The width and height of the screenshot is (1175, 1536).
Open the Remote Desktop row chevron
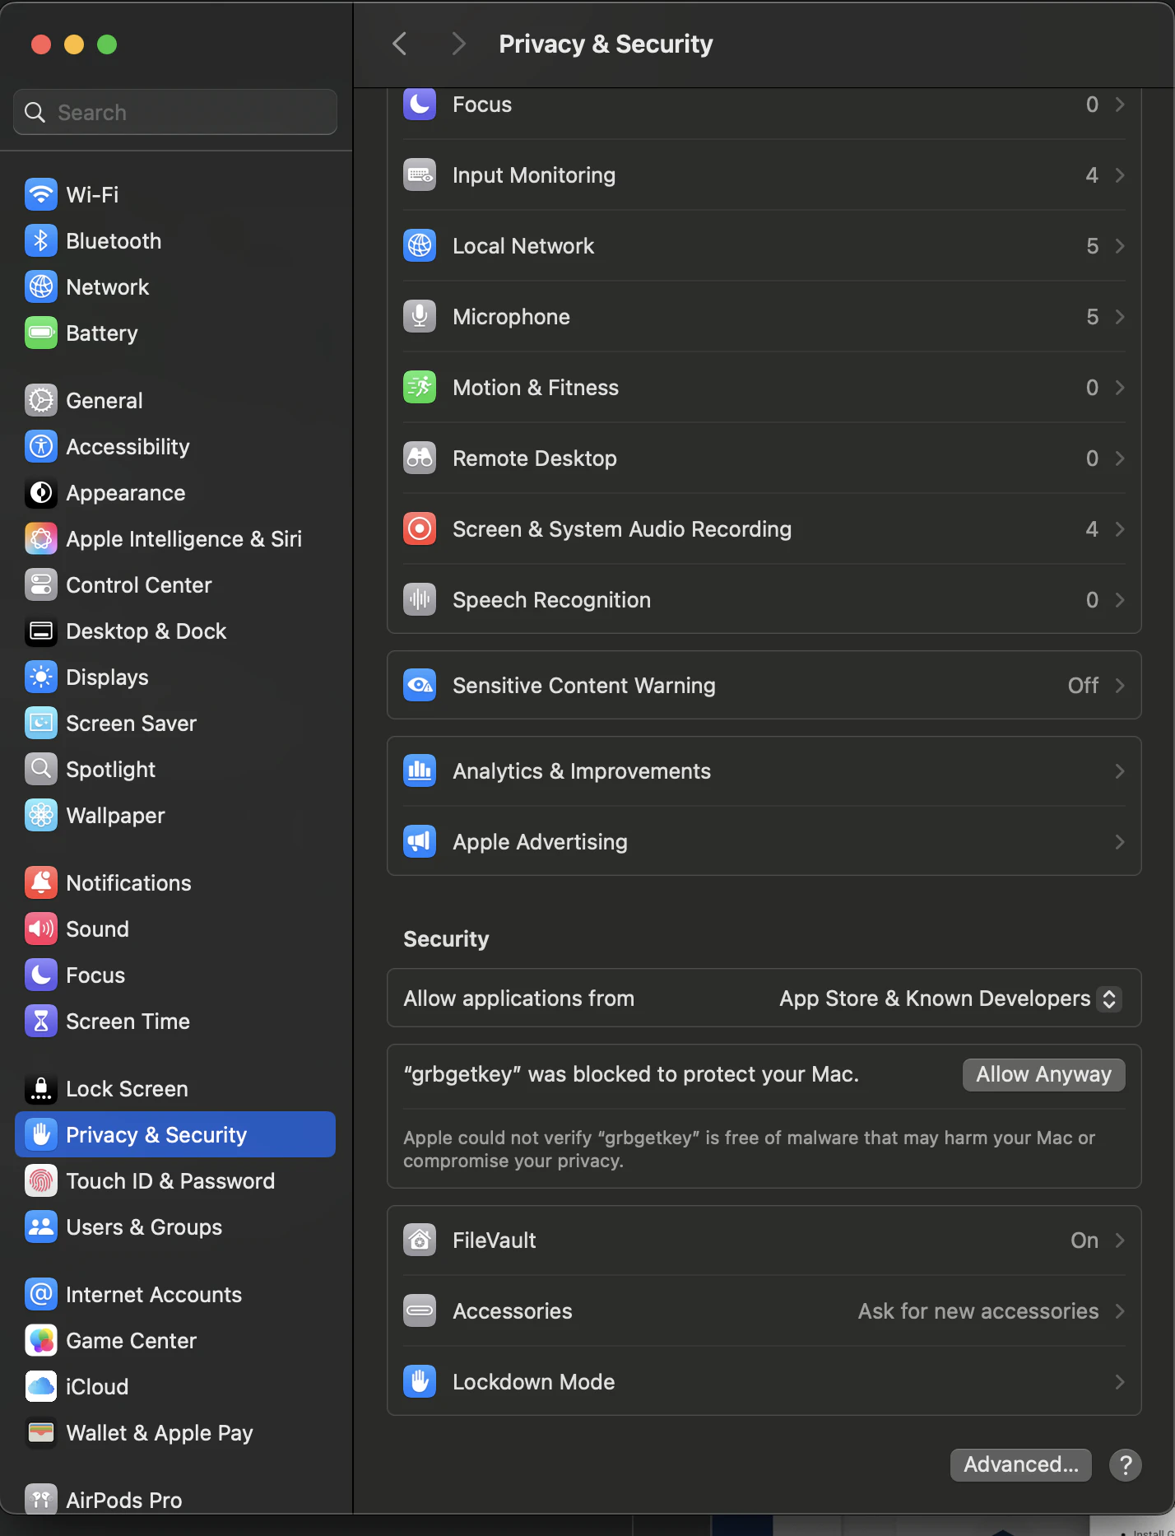point(1120,458)
